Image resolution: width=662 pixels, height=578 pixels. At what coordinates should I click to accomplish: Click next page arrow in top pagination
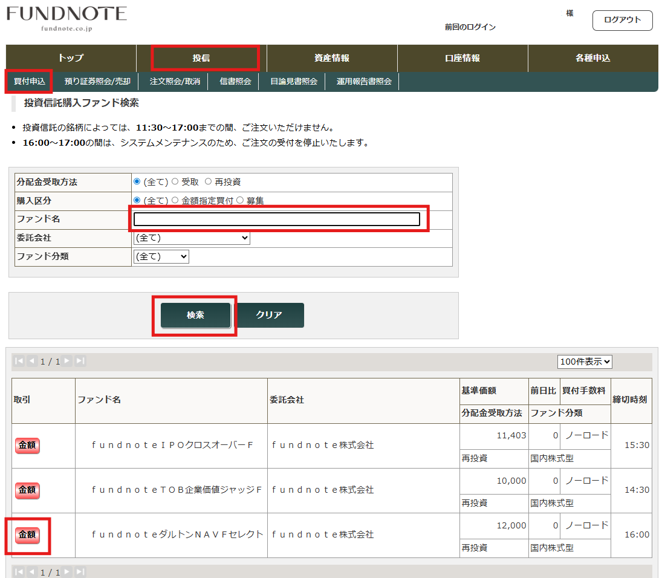[67, 361]
